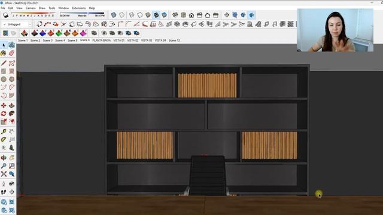The width and height of the screenshot is (383, 215).
Task: Switch to VISTA 01 scene tab
Action: (119, 41)
